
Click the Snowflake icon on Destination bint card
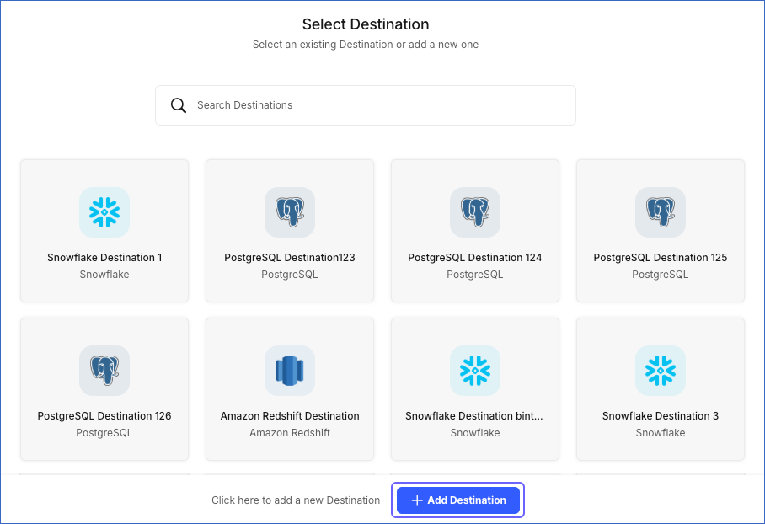[475, 371]
